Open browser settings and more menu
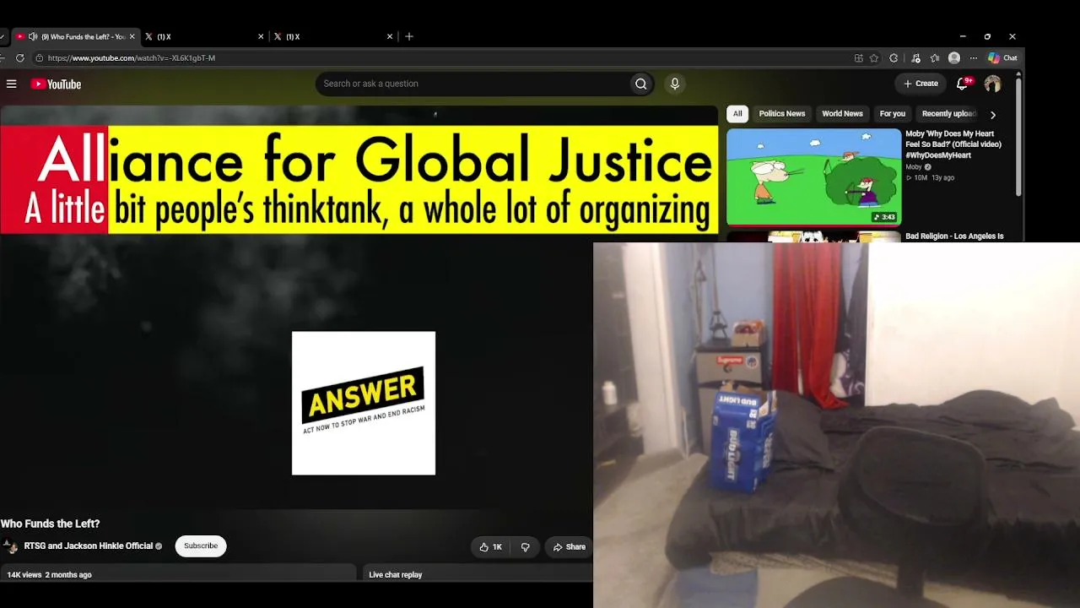 [x=973, y=58]
